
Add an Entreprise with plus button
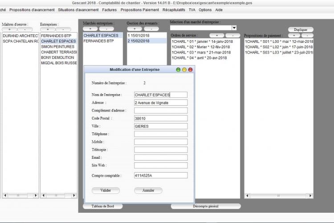click(48, 29)
